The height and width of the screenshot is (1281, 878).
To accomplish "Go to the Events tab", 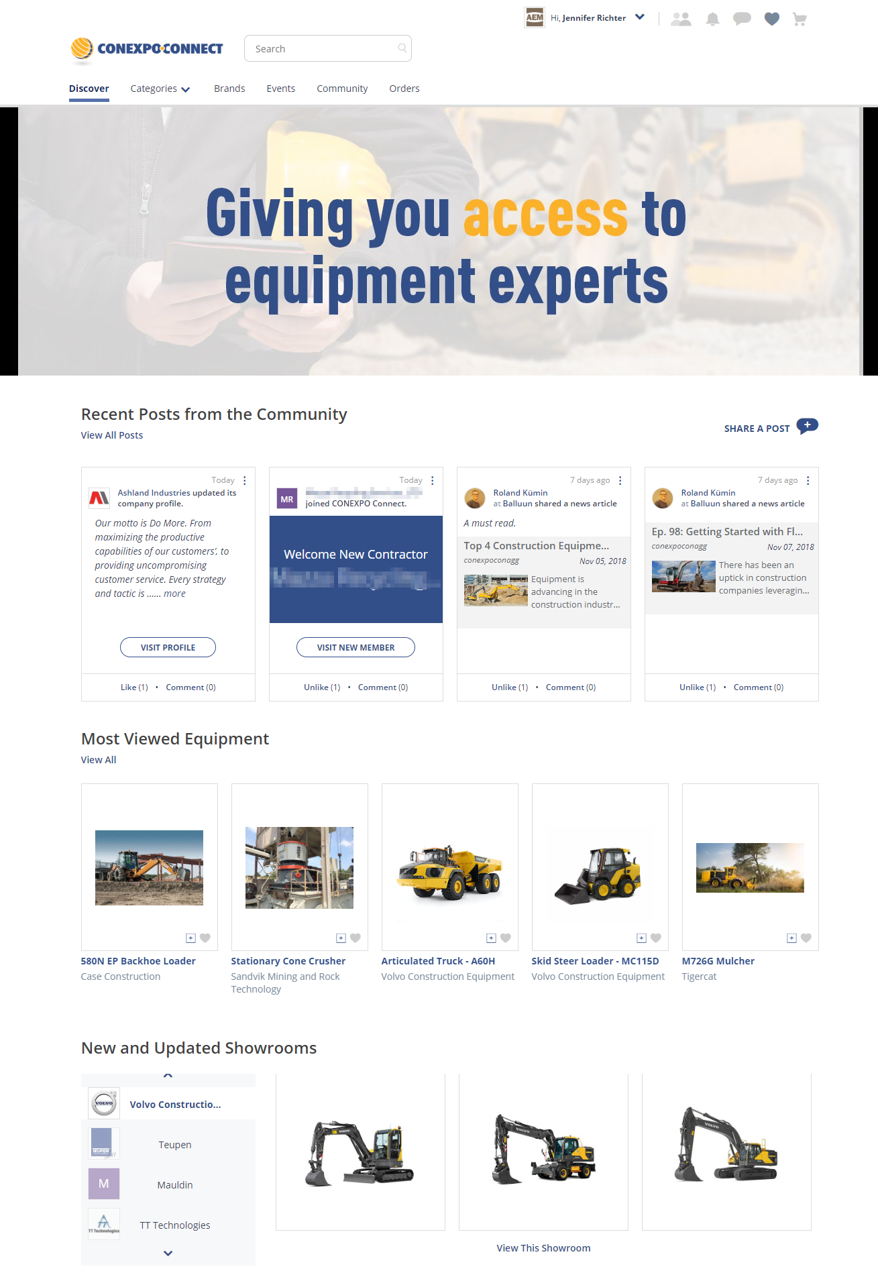I will point(280,89).
